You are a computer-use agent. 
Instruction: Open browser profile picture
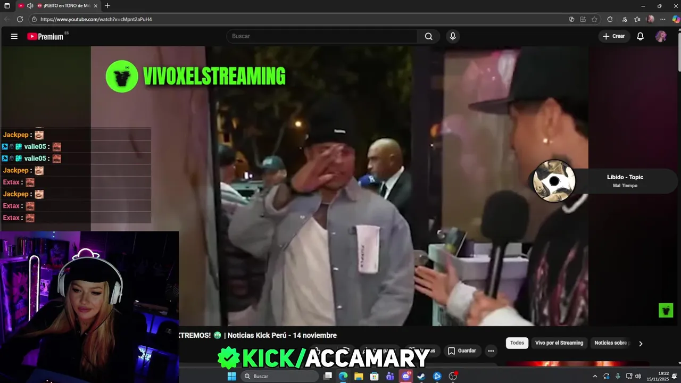pos(650,19)
